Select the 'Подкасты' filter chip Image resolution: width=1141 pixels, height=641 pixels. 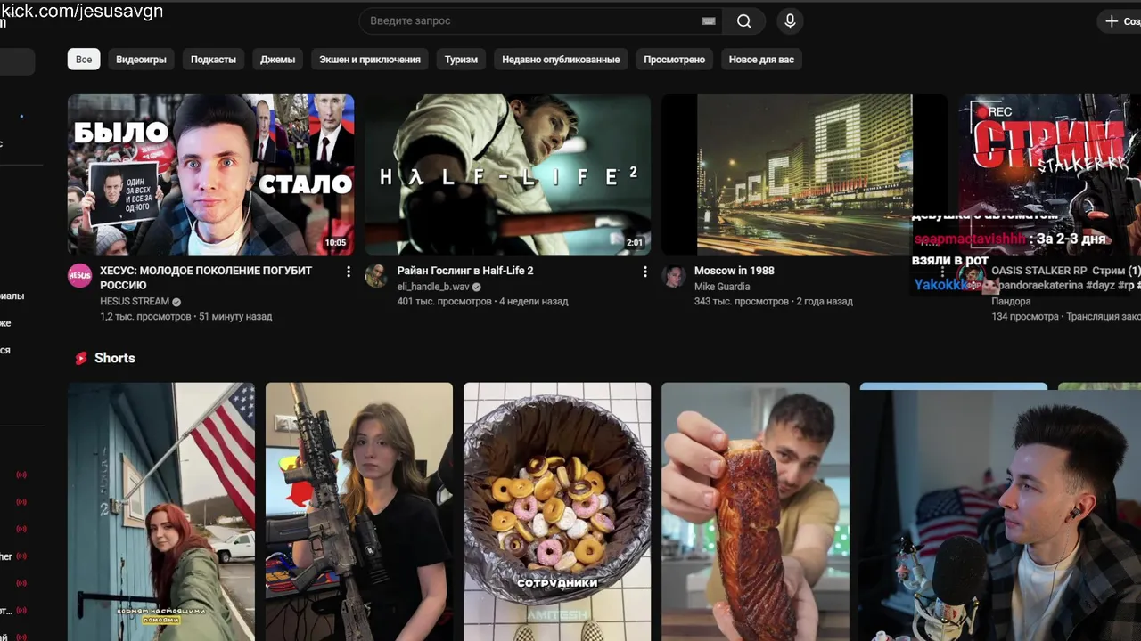point(213,60)
